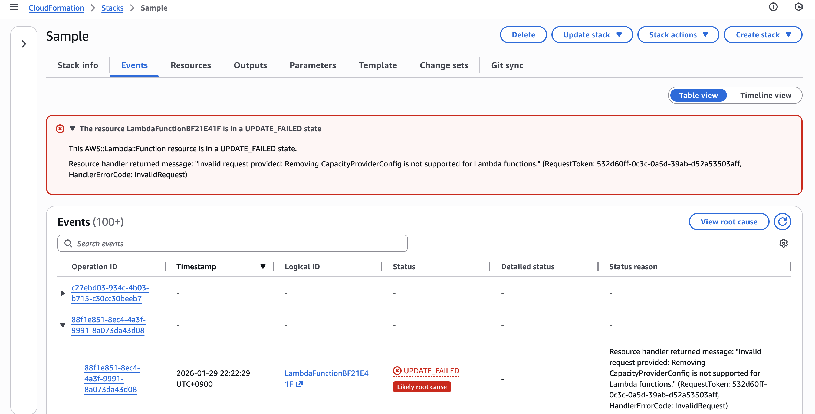Open events table settings gear
Viewport: 815px width, 414px height.
pyautogui.click(x=783, y=243)
